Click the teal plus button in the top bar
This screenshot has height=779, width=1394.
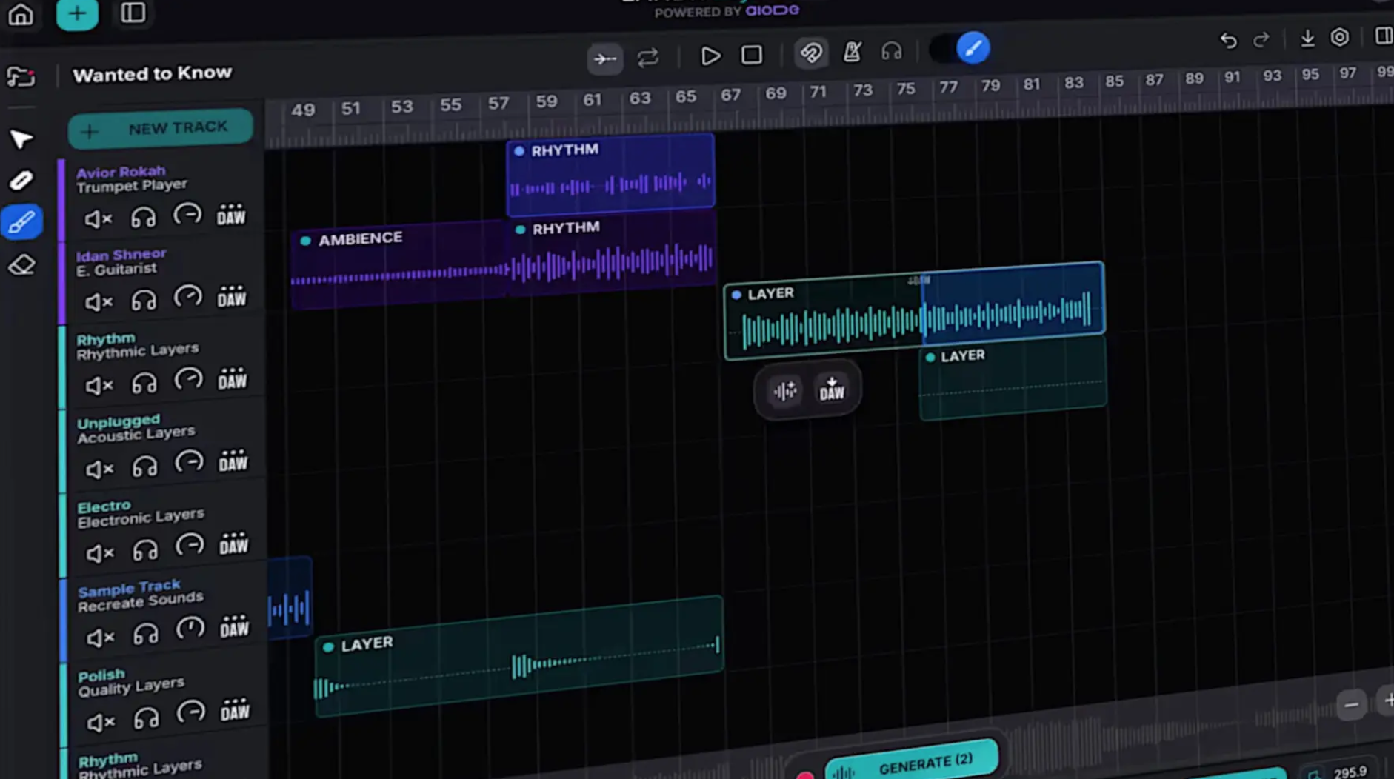pos(77,13)
